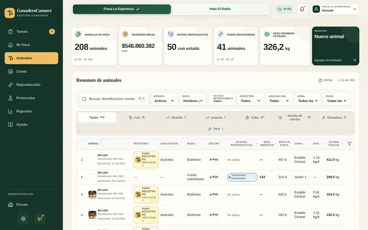The image size is (368, 230).
Task: Click the Excel export file icon
Action: click(x=320, y=80)
